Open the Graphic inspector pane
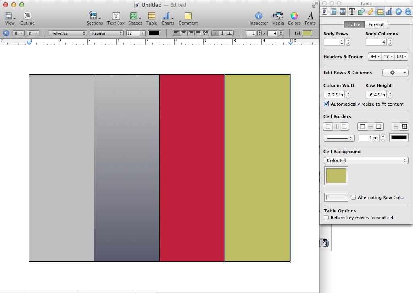Viewport: 413px width, 293px height. tap(361, 12)
